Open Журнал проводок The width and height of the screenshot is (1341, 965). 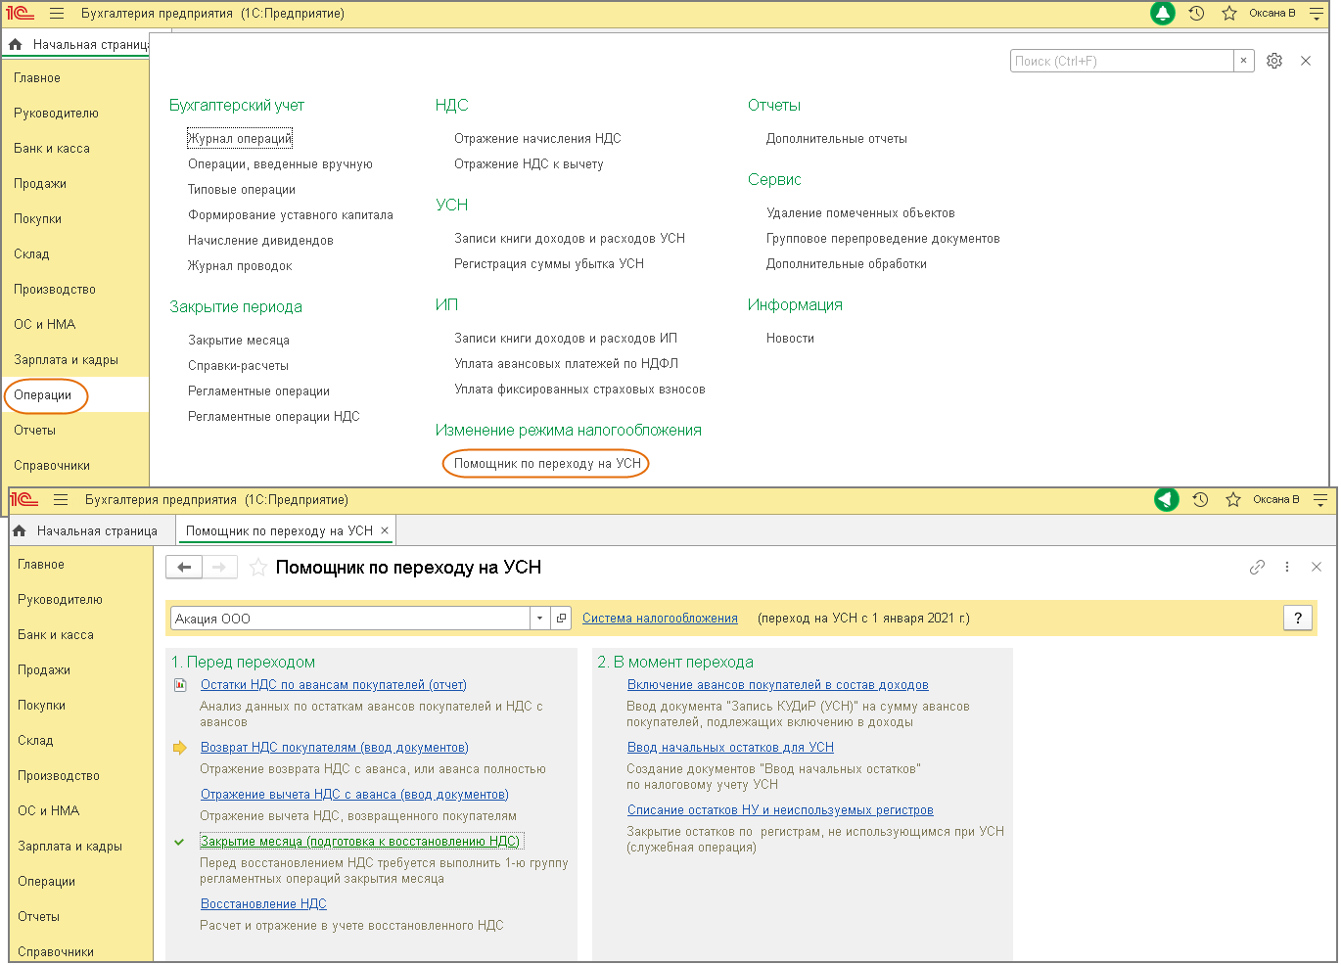(240, 266)
